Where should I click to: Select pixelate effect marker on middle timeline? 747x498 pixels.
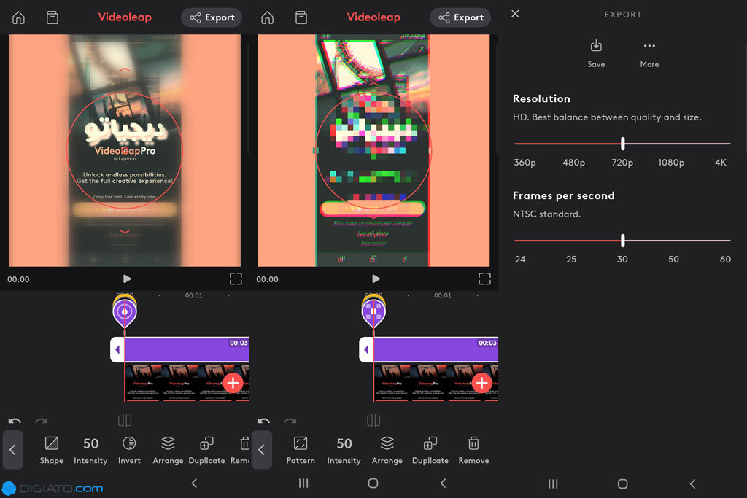point(373,311)
